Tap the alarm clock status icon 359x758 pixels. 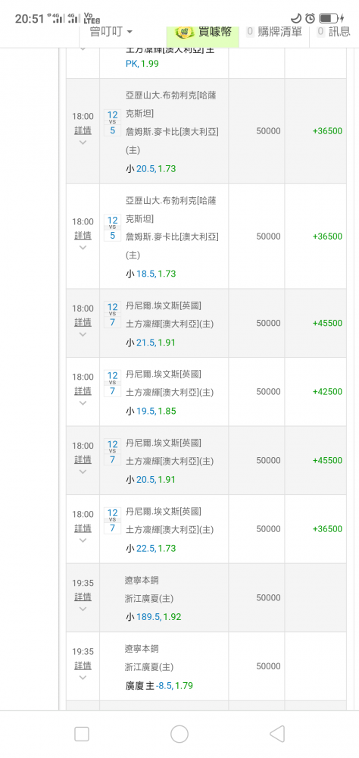pos(311,18)
